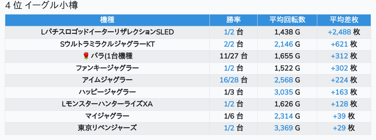
Task: Click the 2,146 average spins link
Action: [284, 44]
